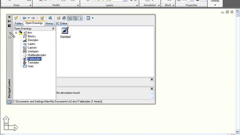Click the drawing area scroll down arrow
The height and width of the screenshot is (135, 240).
237,131
